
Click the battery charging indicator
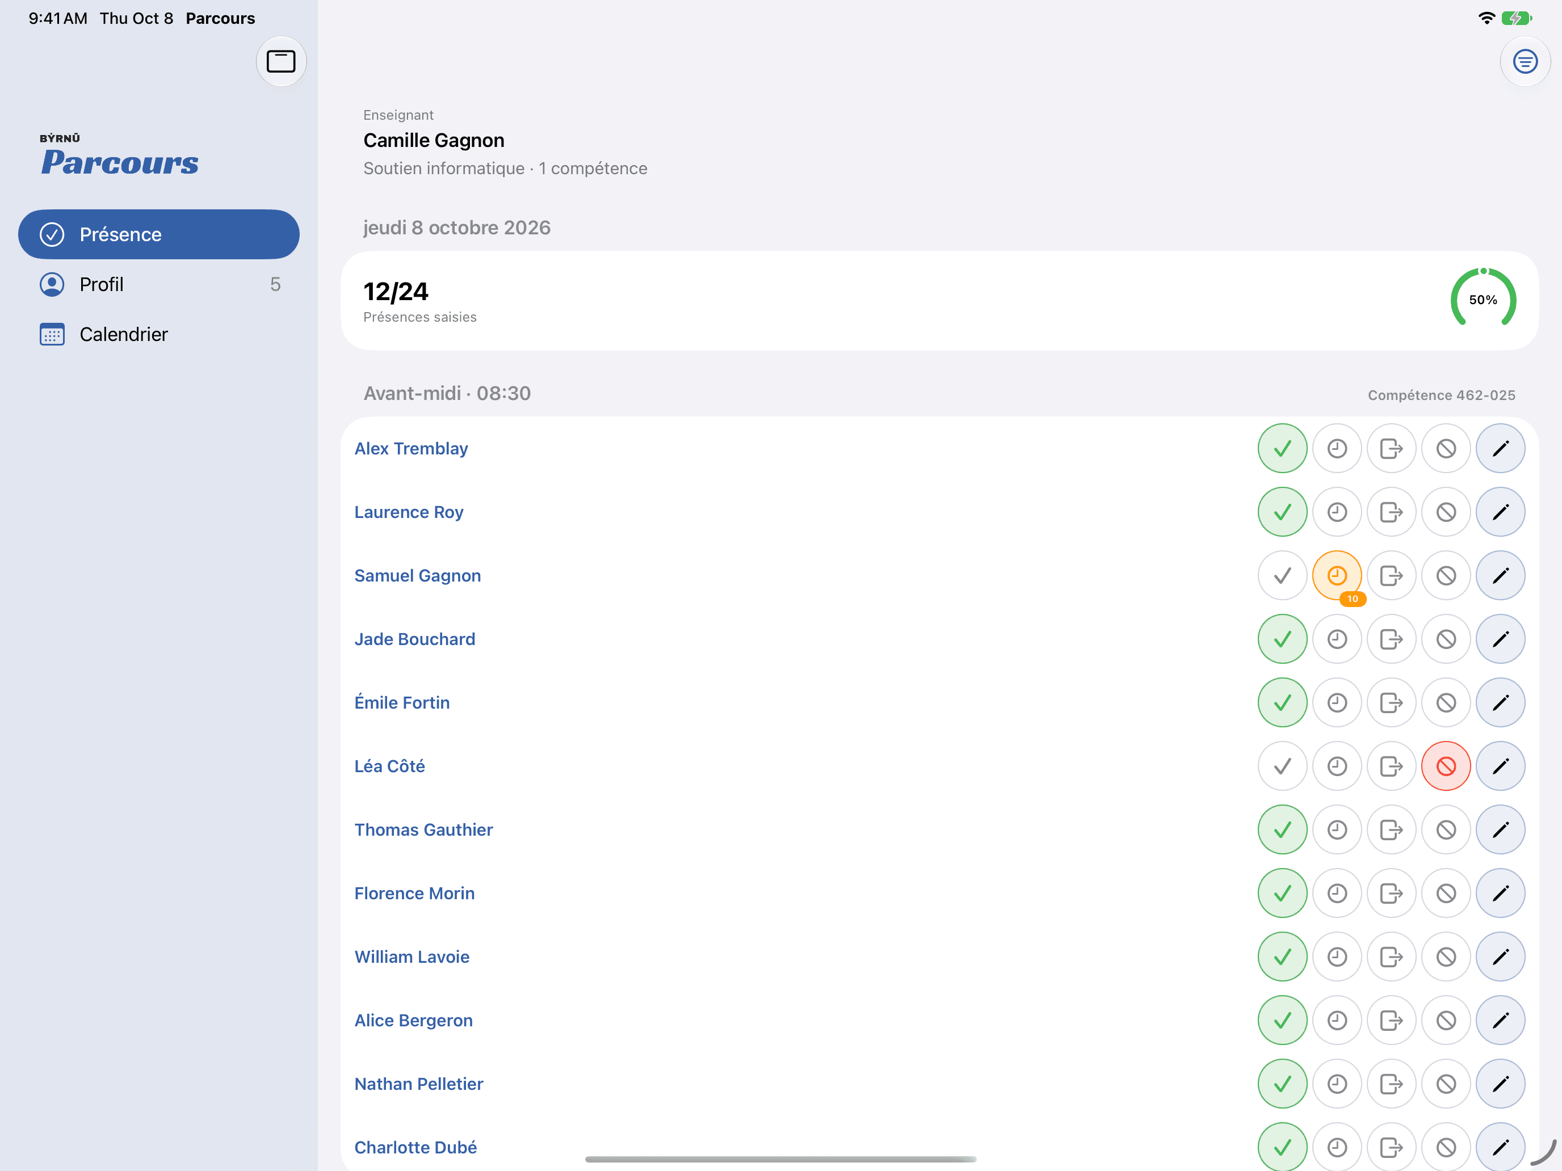click(1516, 18)
